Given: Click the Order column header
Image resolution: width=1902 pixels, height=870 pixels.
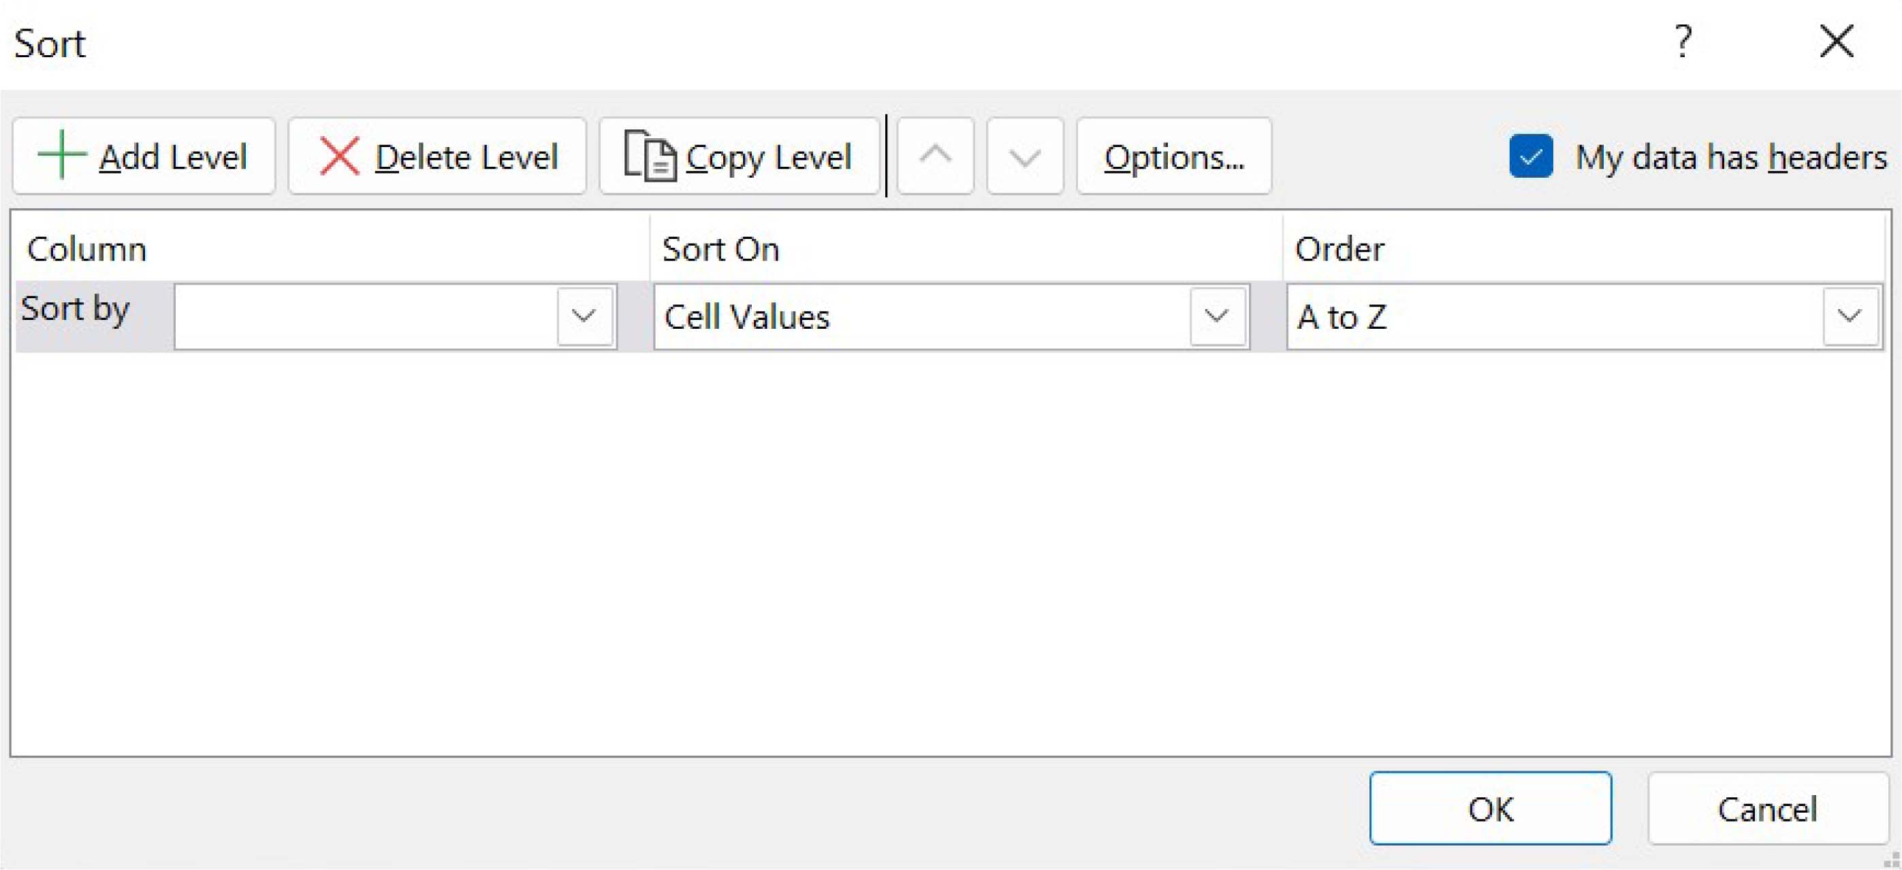Looking at the screenshot, I should [1339, 249].
